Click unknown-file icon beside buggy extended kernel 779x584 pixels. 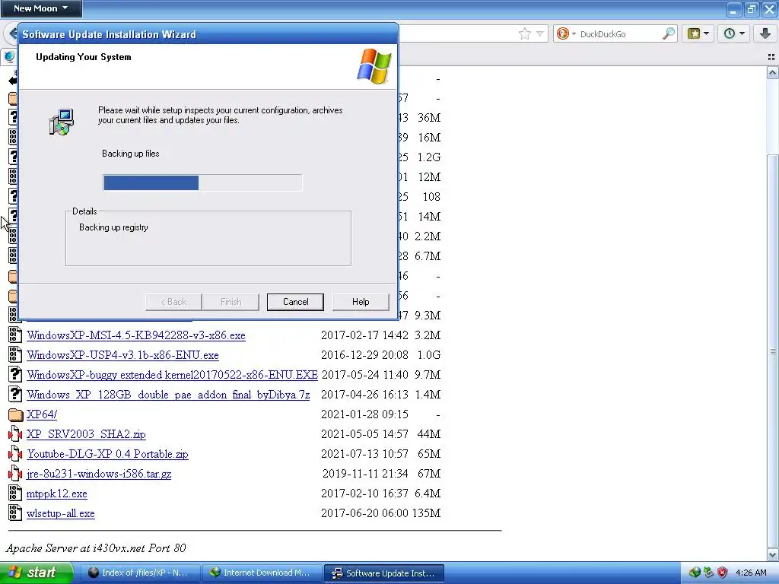click(x=15, y=374)
